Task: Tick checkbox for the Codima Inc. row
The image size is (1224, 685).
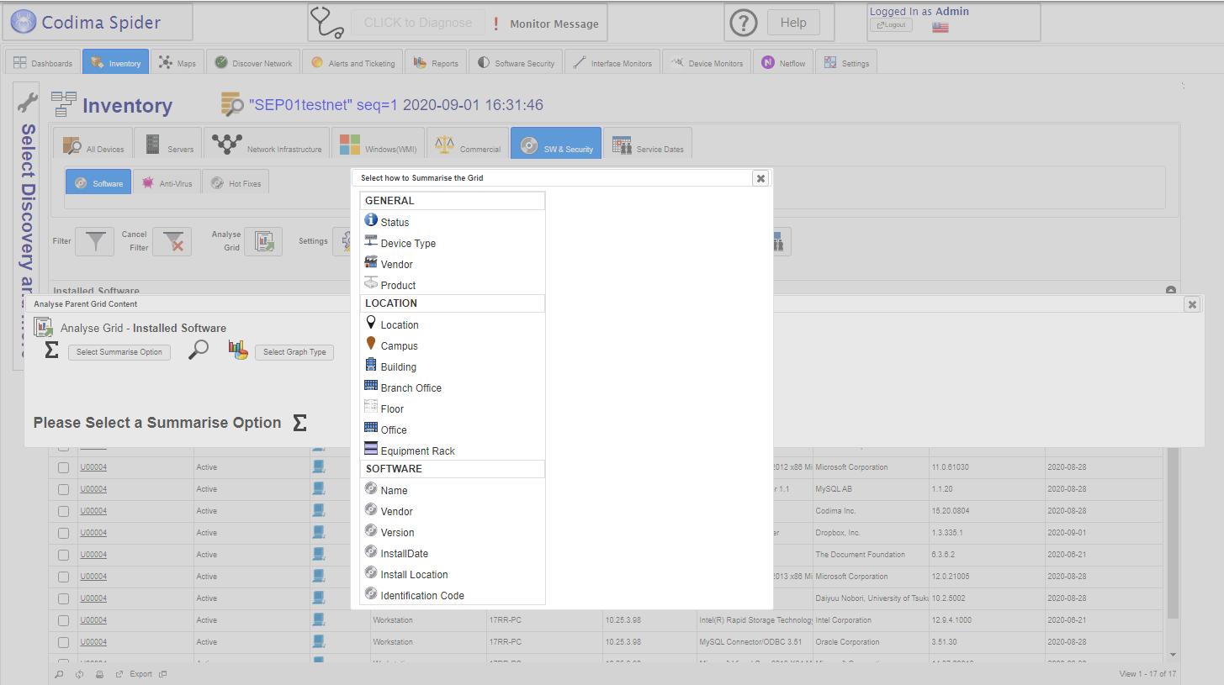Action: (63, 511)
